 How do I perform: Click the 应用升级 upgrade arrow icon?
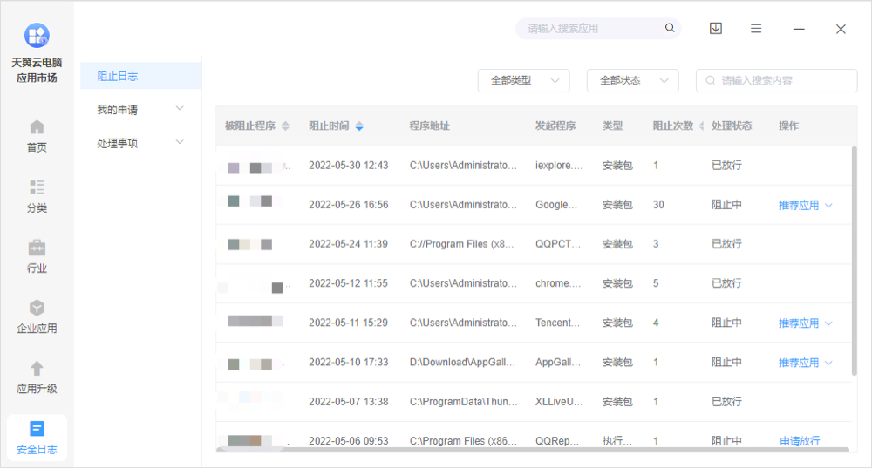coord(37,369)
